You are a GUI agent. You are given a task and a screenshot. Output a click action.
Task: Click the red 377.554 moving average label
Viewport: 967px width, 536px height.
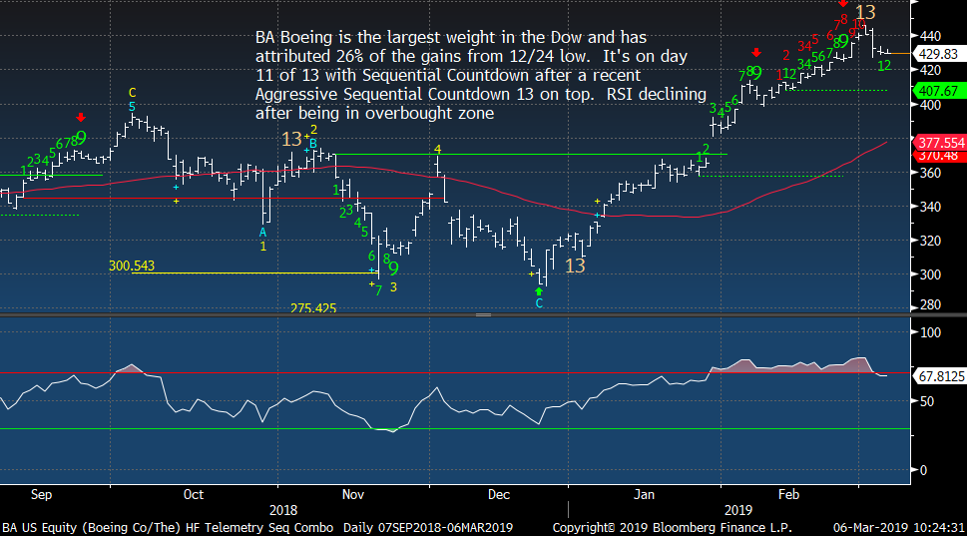[x=940, y=143]
